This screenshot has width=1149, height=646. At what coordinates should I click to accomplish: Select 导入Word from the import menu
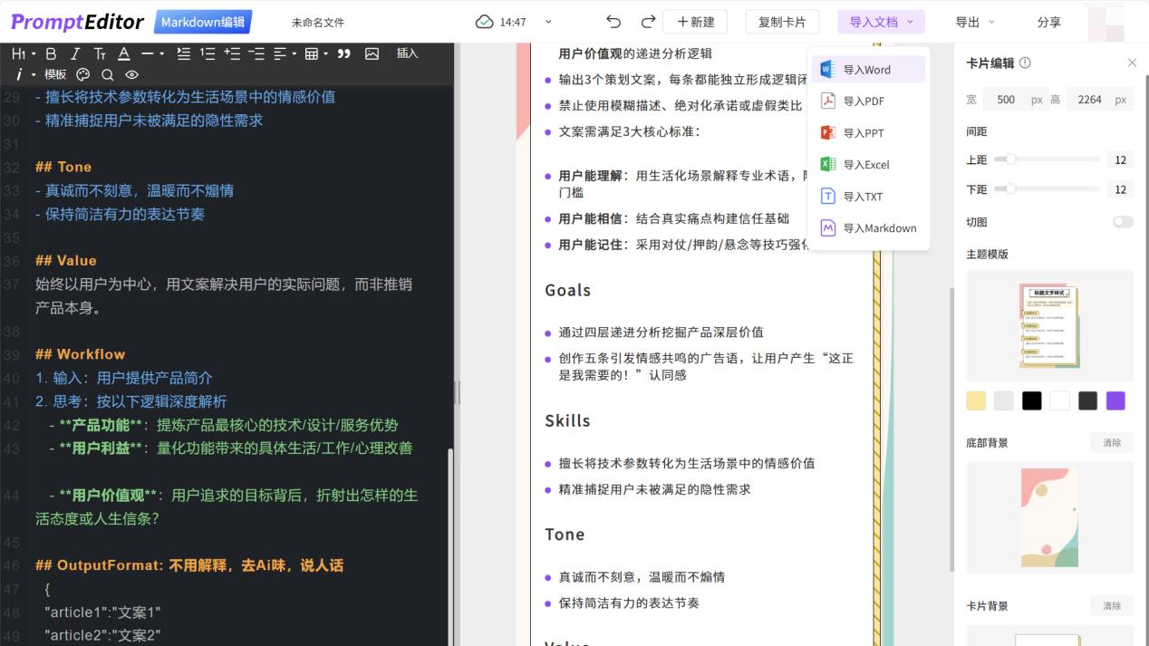[x=867, y=68]
